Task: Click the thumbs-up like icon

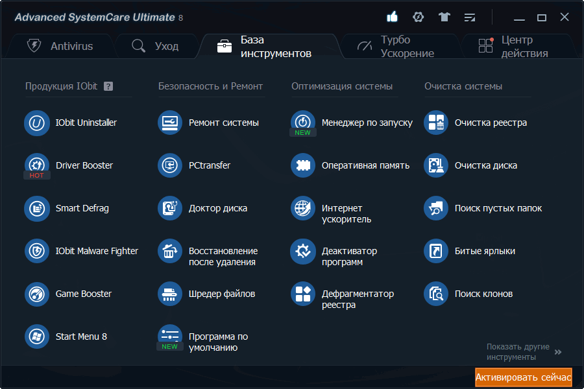Action: [392, 18]
